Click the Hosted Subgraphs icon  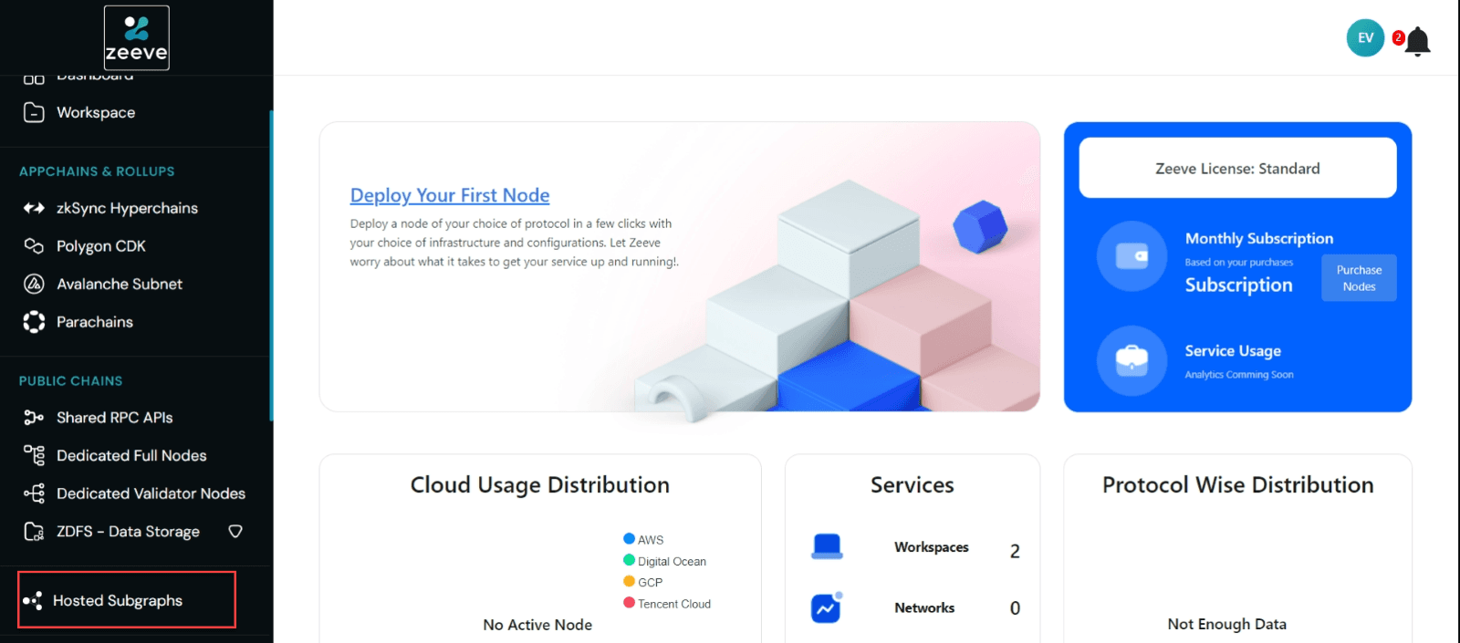(33, 600)
